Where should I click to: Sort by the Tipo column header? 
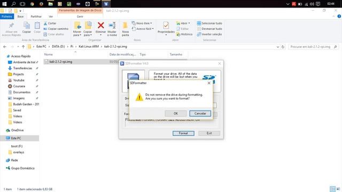pyautogui.click(x=143, y=54)
